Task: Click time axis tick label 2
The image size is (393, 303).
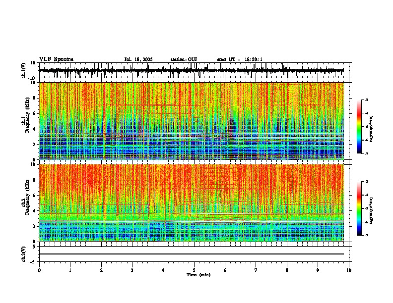Action: pyautogui.click(x=101, y=270)
